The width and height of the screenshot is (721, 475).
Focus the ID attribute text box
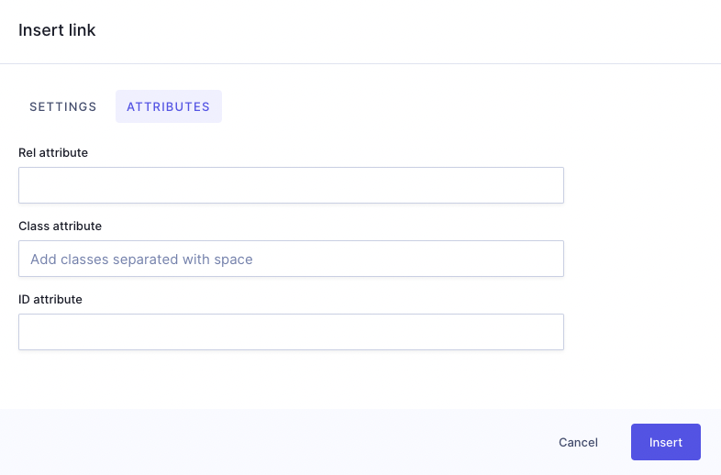(291, 332)
